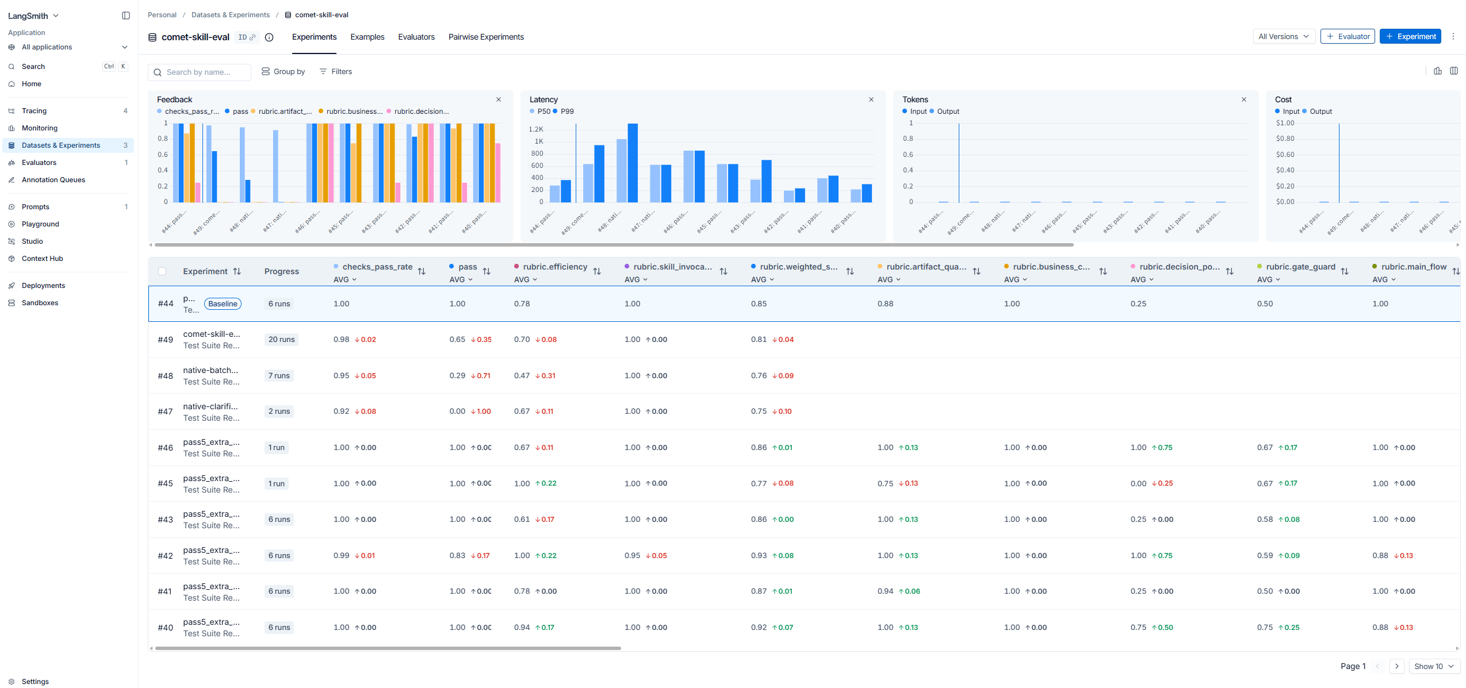1466x688 pixels.
Task: Open dataset info circle icon
Action: 269,37
